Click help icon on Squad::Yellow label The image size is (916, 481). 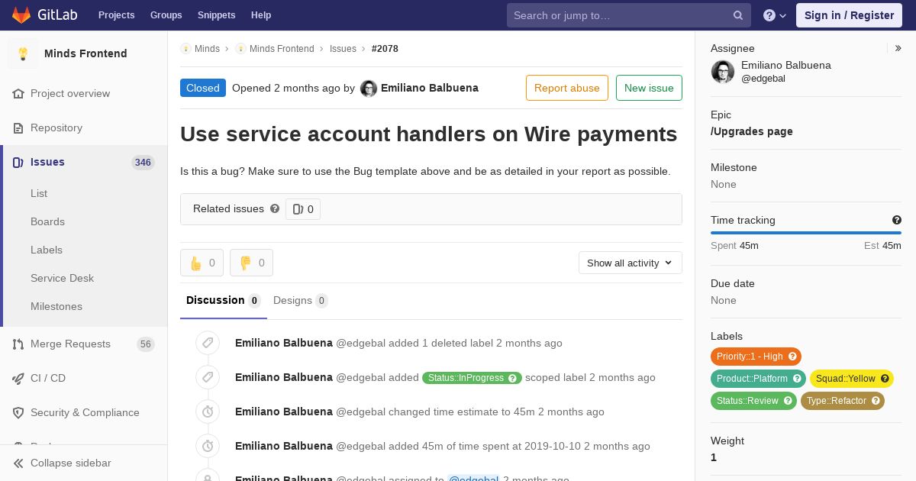pos(885,379)
